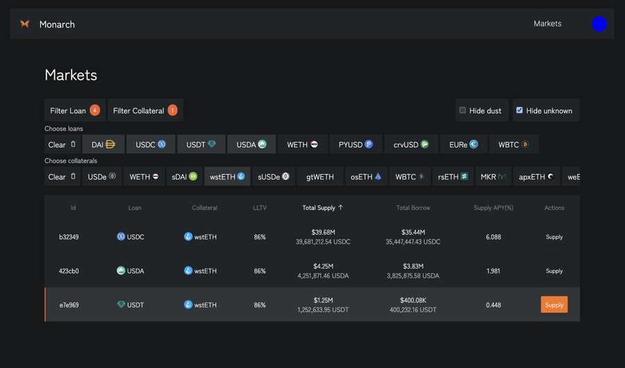
Task: Toggle the EURe loan filter chip
Action: (464, 144)
